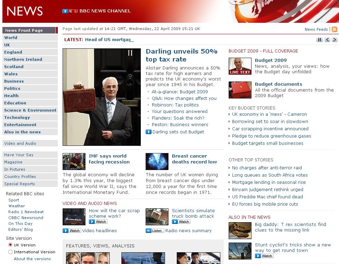Viewport: 339px width, 264px height.
Task: Play the 'Darling sets out Budget' video icon
Action: [148, 132]
